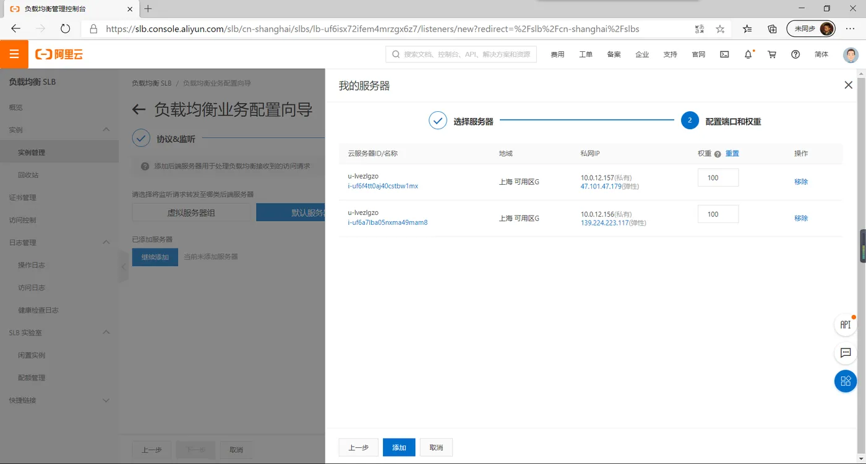Open the 企业 header menu
Screen dimensions: 866x464
(x=642, y=54)
